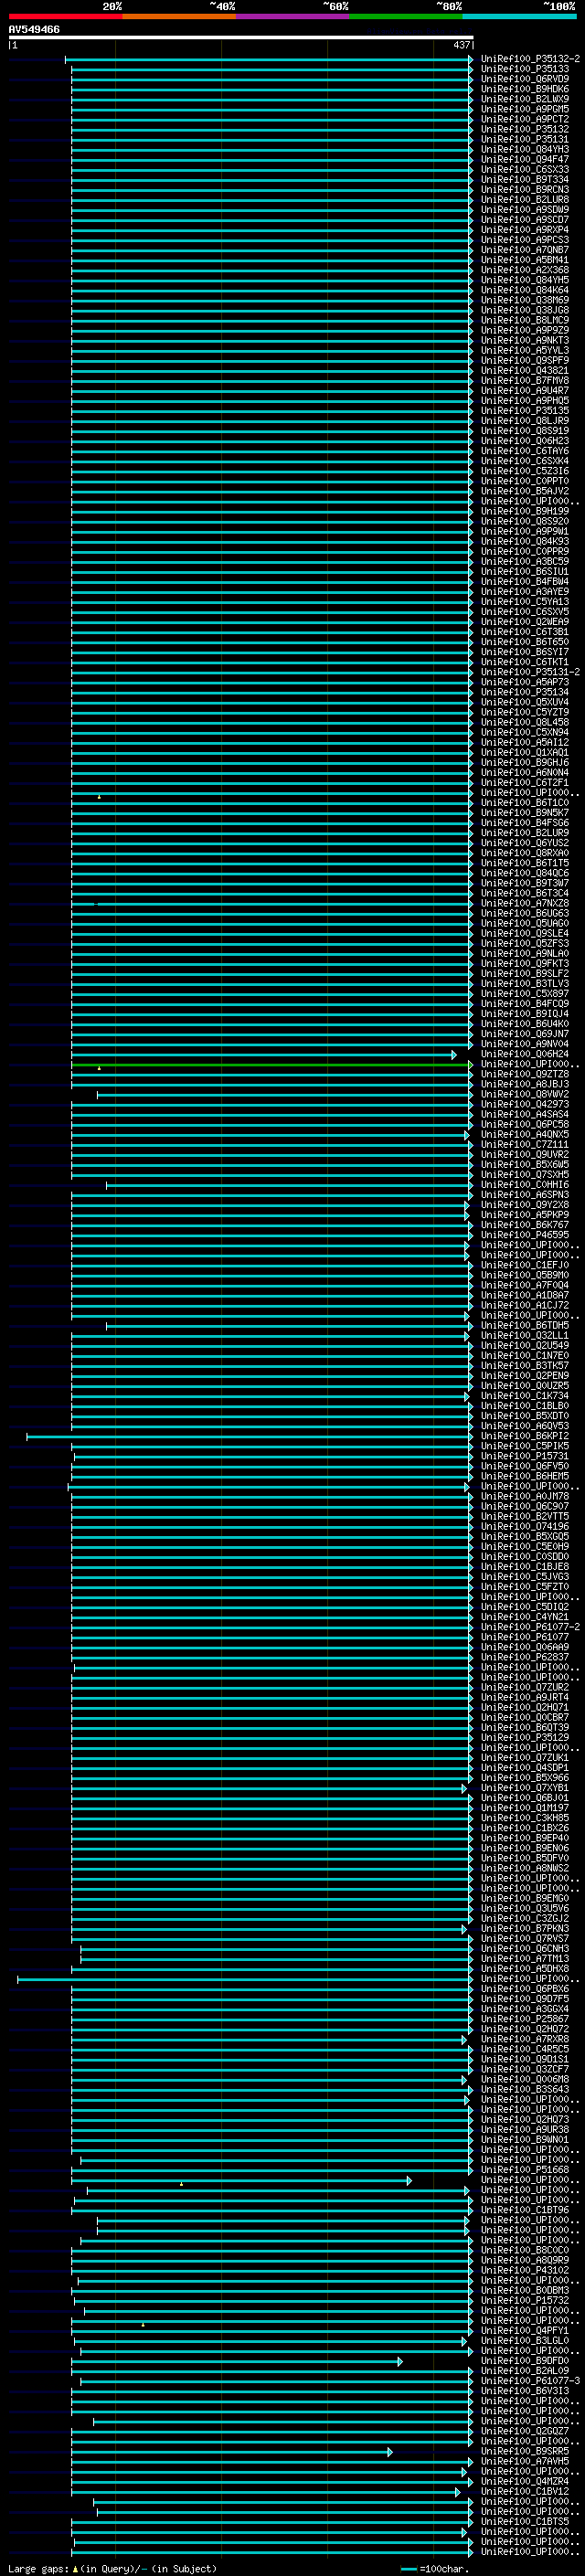Select the UniRef100_Q43821 label
585x2576 pixels.
point(525,370)
